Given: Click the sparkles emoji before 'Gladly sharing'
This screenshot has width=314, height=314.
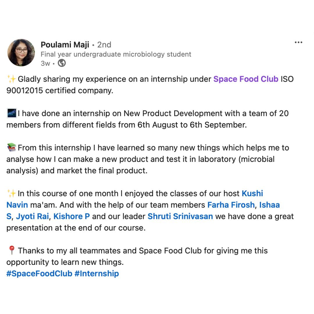Looking at the screenshot, I should (12, 79).
